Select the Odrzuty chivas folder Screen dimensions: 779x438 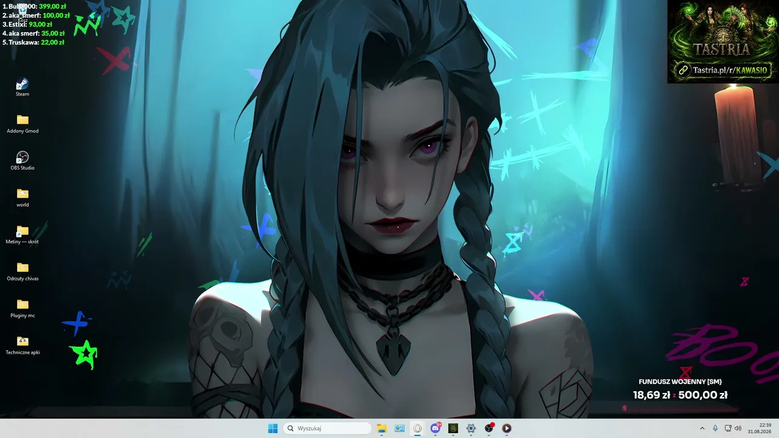(23, 271)
